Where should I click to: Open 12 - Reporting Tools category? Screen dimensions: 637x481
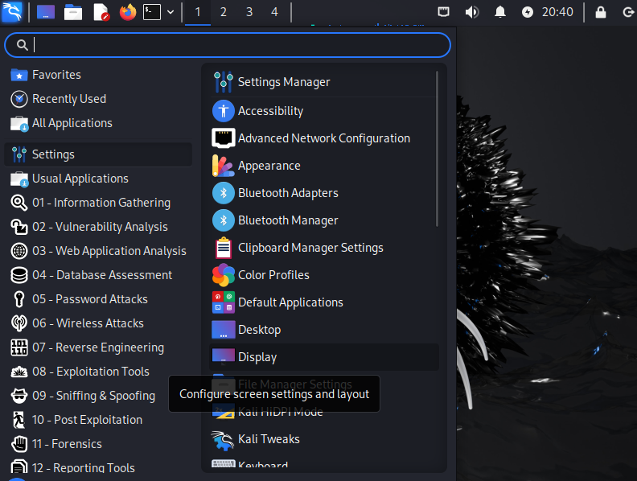click(97, 467)
